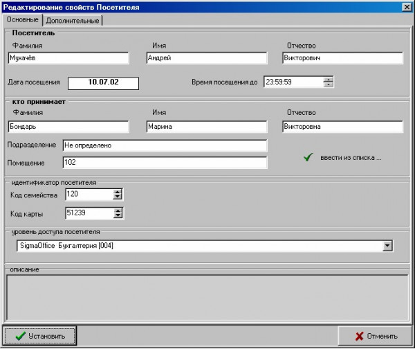Increase the Код карты value
The height and width of the screenshot is (349, 415).
[118, 211]
